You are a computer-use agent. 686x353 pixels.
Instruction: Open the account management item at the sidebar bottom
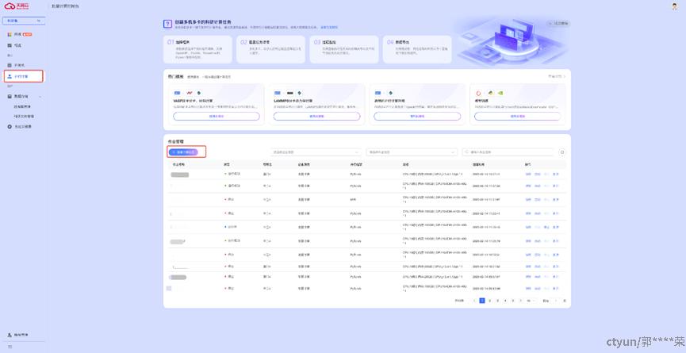18,335
